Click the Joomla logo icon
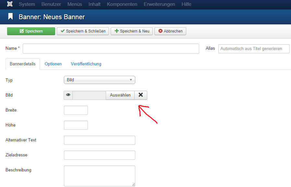Image resolution: width=291 pixels, height=187 pixels. pos(10,4)
